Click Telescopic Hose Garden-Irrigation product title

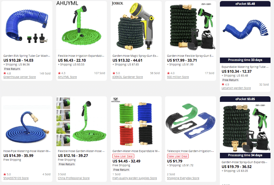coord(190,151)
